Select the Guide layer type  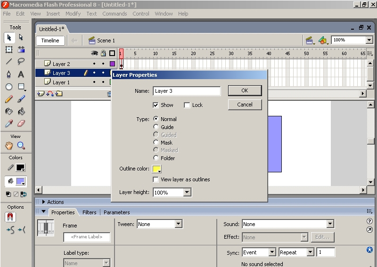[x=156, y=127]
